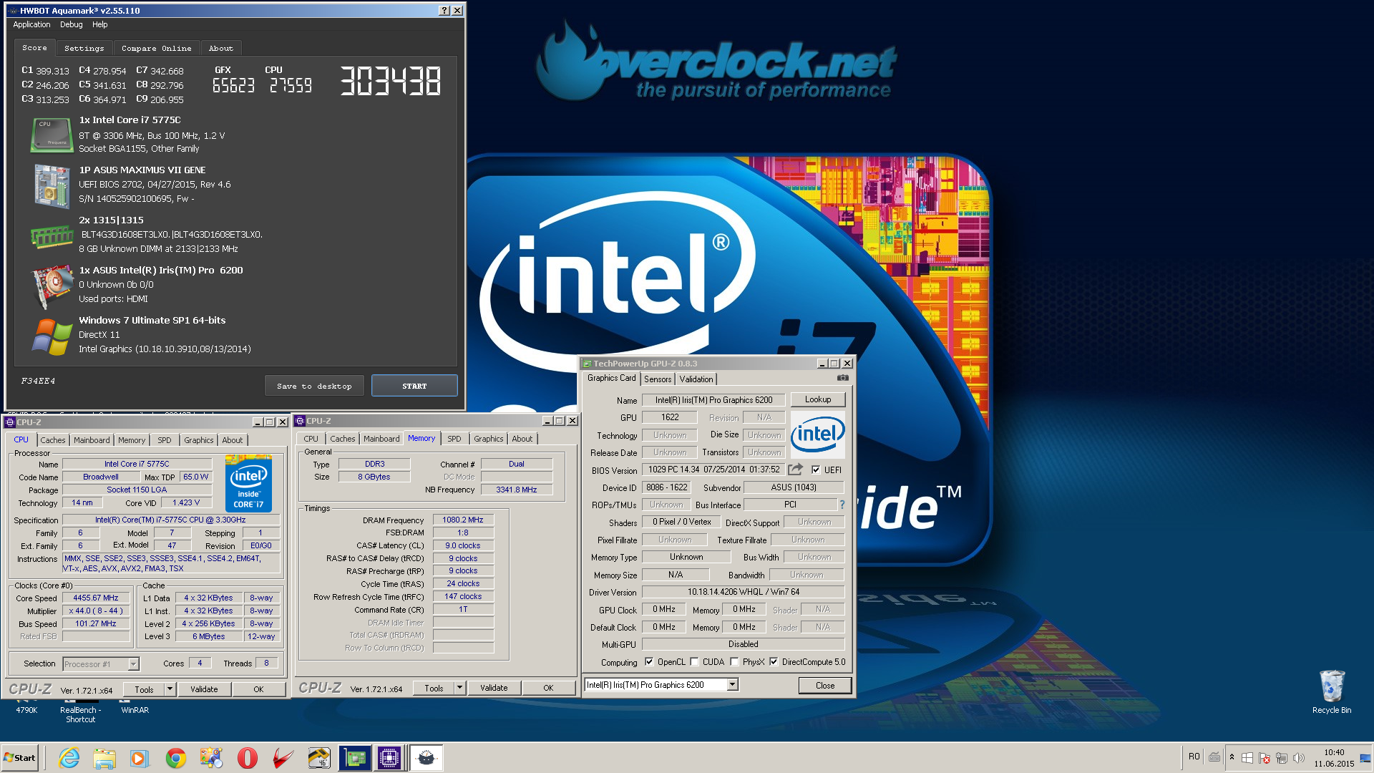Toggle the DirectCompute 5.0 checkbox
Screen dimensions: 1374x773
[774, 662]
